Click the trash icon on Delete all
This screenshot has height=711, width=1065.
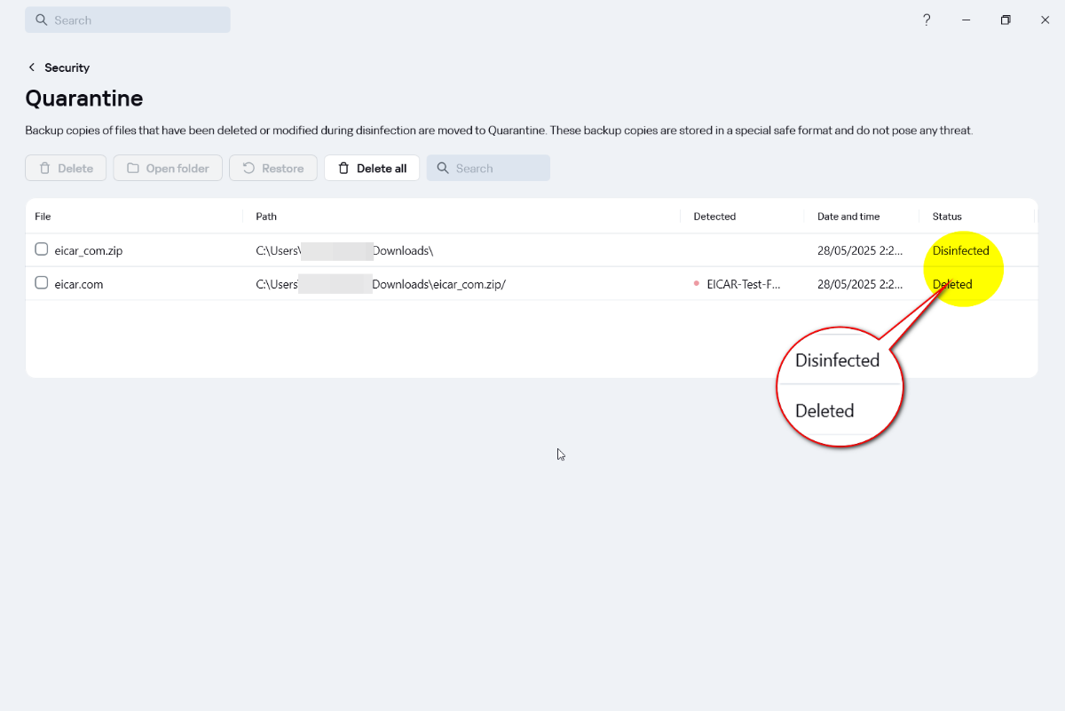[344, 169]
